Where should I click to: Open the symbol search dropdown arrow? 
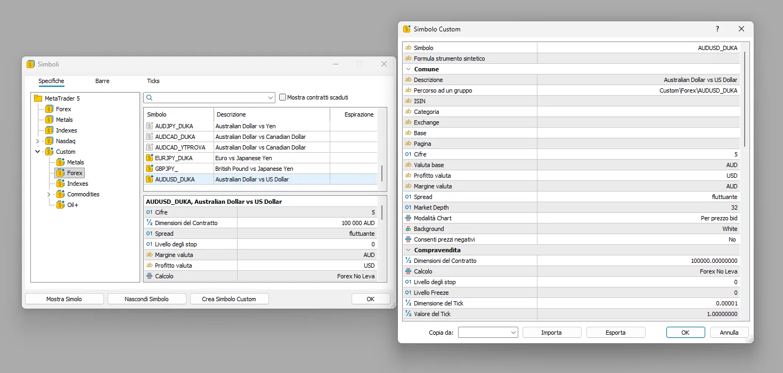point(271,98)
